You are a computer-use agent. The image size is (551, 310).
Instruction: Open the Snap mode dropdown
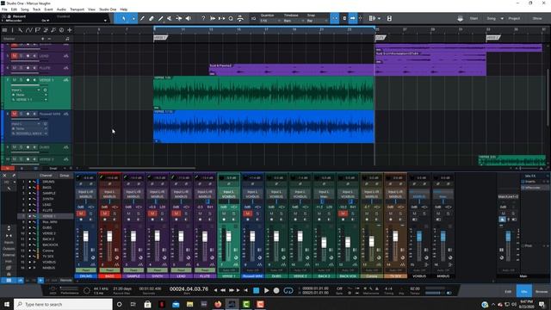[316, 21]
